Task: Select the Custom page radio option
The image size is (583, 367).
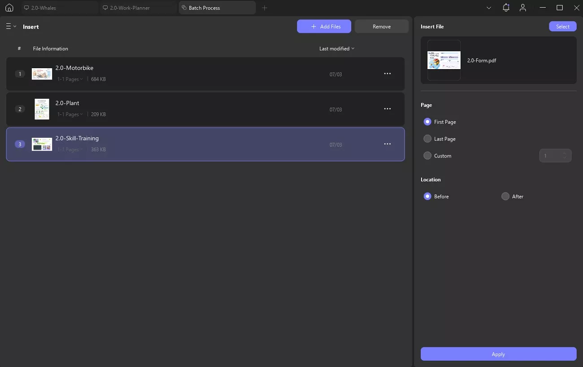Action: point(428,156)
